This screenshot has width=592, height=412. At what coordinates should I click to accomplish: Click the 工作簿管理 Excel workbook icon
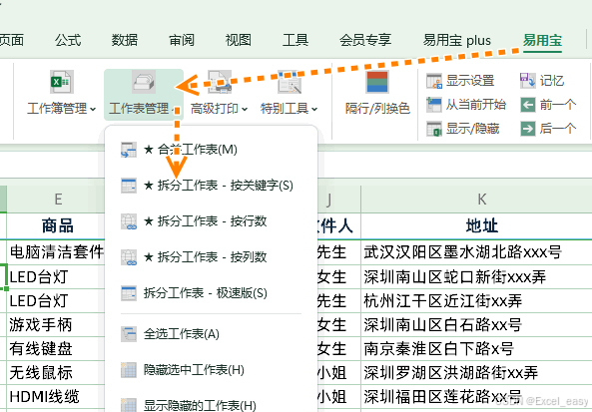coord(62,82)
